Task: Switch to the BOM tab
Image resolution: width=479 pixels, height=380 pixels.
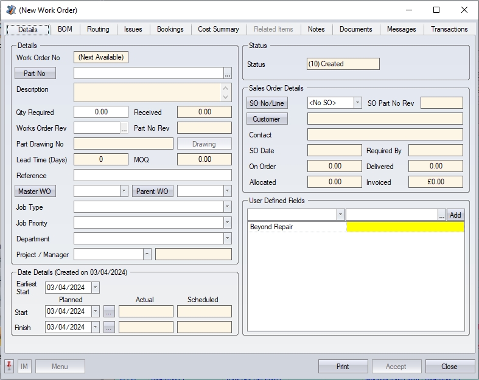Action: pyautogui.click(x=65, y=29)
